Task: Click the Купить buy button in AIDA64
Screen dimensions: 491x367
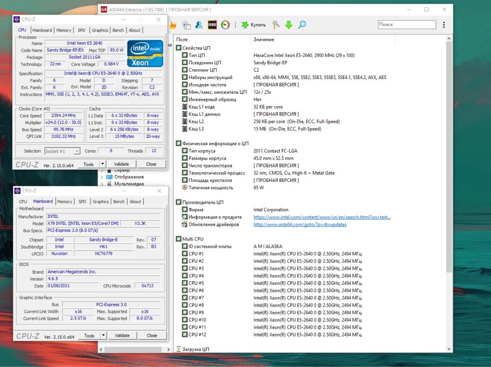Action: 253,25
